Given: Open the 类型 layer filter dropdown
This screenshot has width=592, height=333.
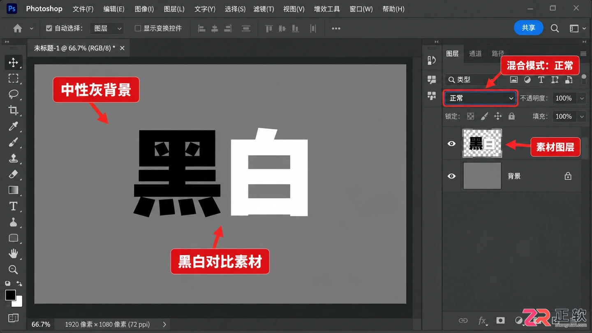Looking at the screenshot, I should coord(471,80).
